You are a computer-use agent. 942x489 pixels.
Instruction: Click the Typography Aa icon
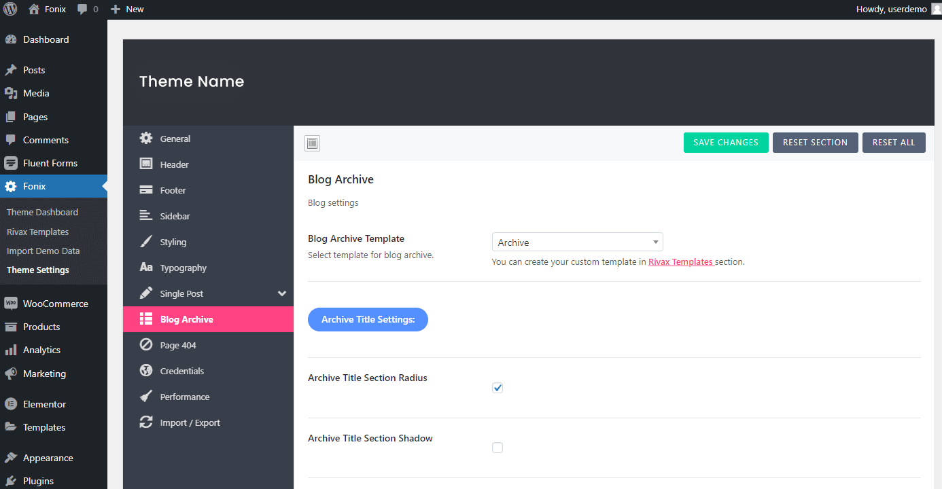pos(146,268)
